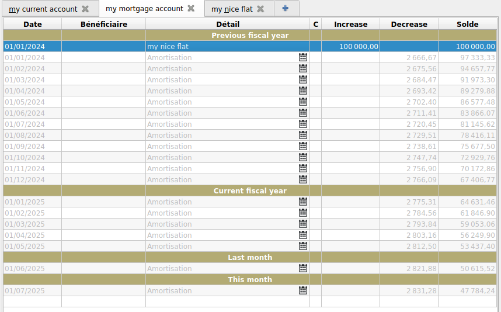Click calendar icon on 01/03/2025 Amortisation row
Viewport: 501px width, 312px height.
pyautogui.click(x=302, y=224)
